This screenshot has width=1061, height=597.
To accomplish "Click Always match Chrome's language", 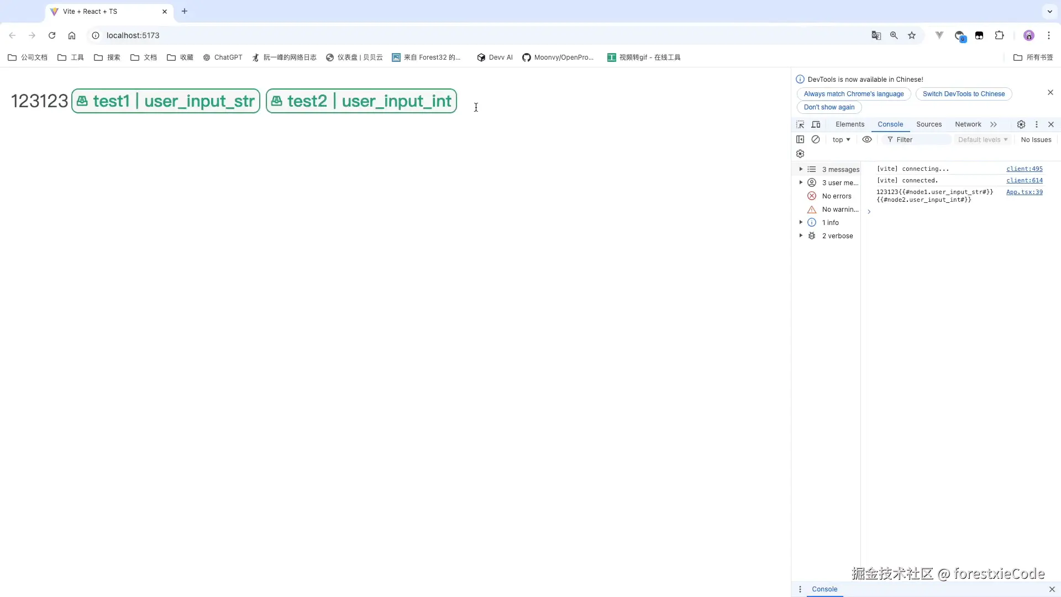I will [x=854, y=94].
